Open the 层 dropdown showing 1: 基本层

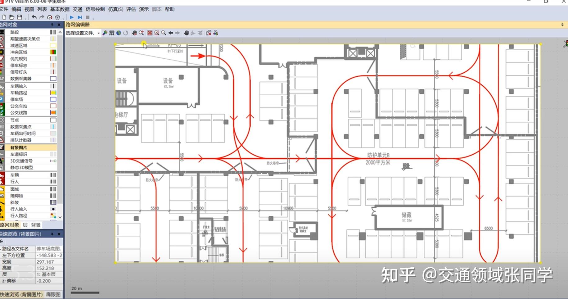[47, 274]
